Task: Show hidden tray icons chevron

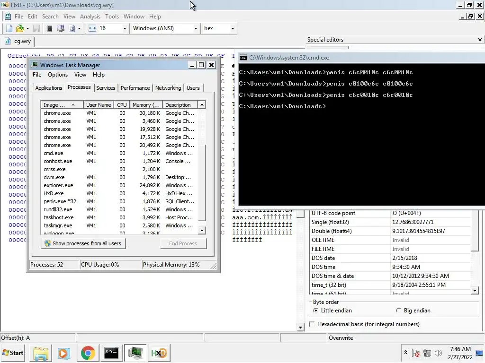Action: pos(405,353)
